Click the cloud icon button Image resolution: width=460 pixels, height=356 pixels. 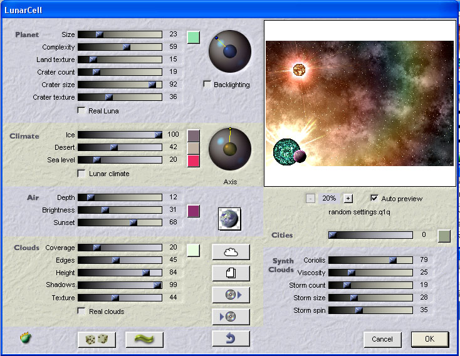point(231,252)
